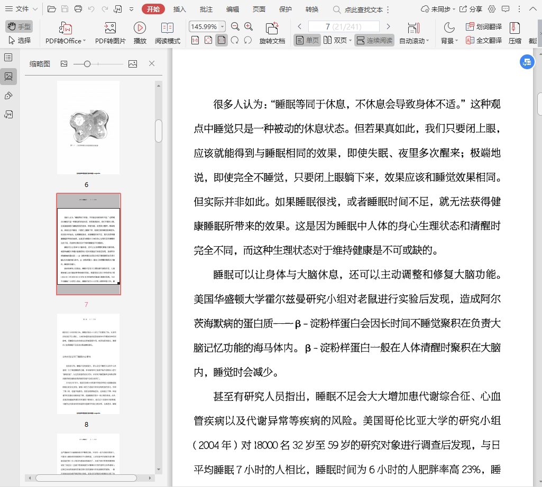Close the 缩略图 thumbnail panel

click(x=151, y=63)
